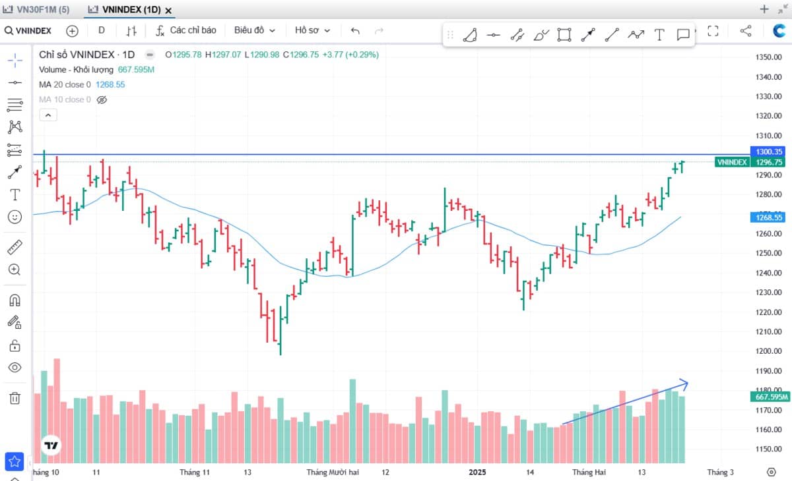Expand the Hồ sơ dropdown
Image resolution: width=792 pixels, height=481 pixels.
tap(313, 30)
